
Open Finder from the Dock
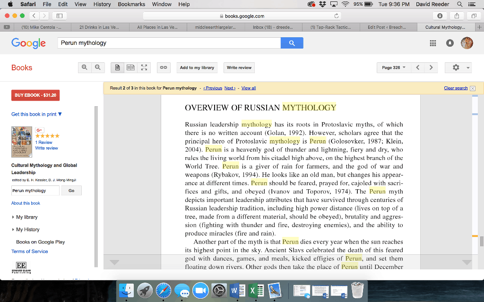point(126,290)
